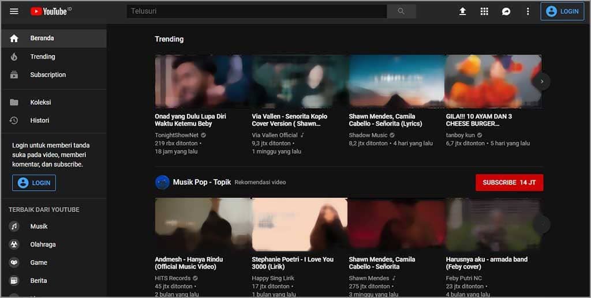Click the 'Shadow Music' channel name
This screenshot has width=591, height=298.
pyautogui.click(x=368, y=135)
